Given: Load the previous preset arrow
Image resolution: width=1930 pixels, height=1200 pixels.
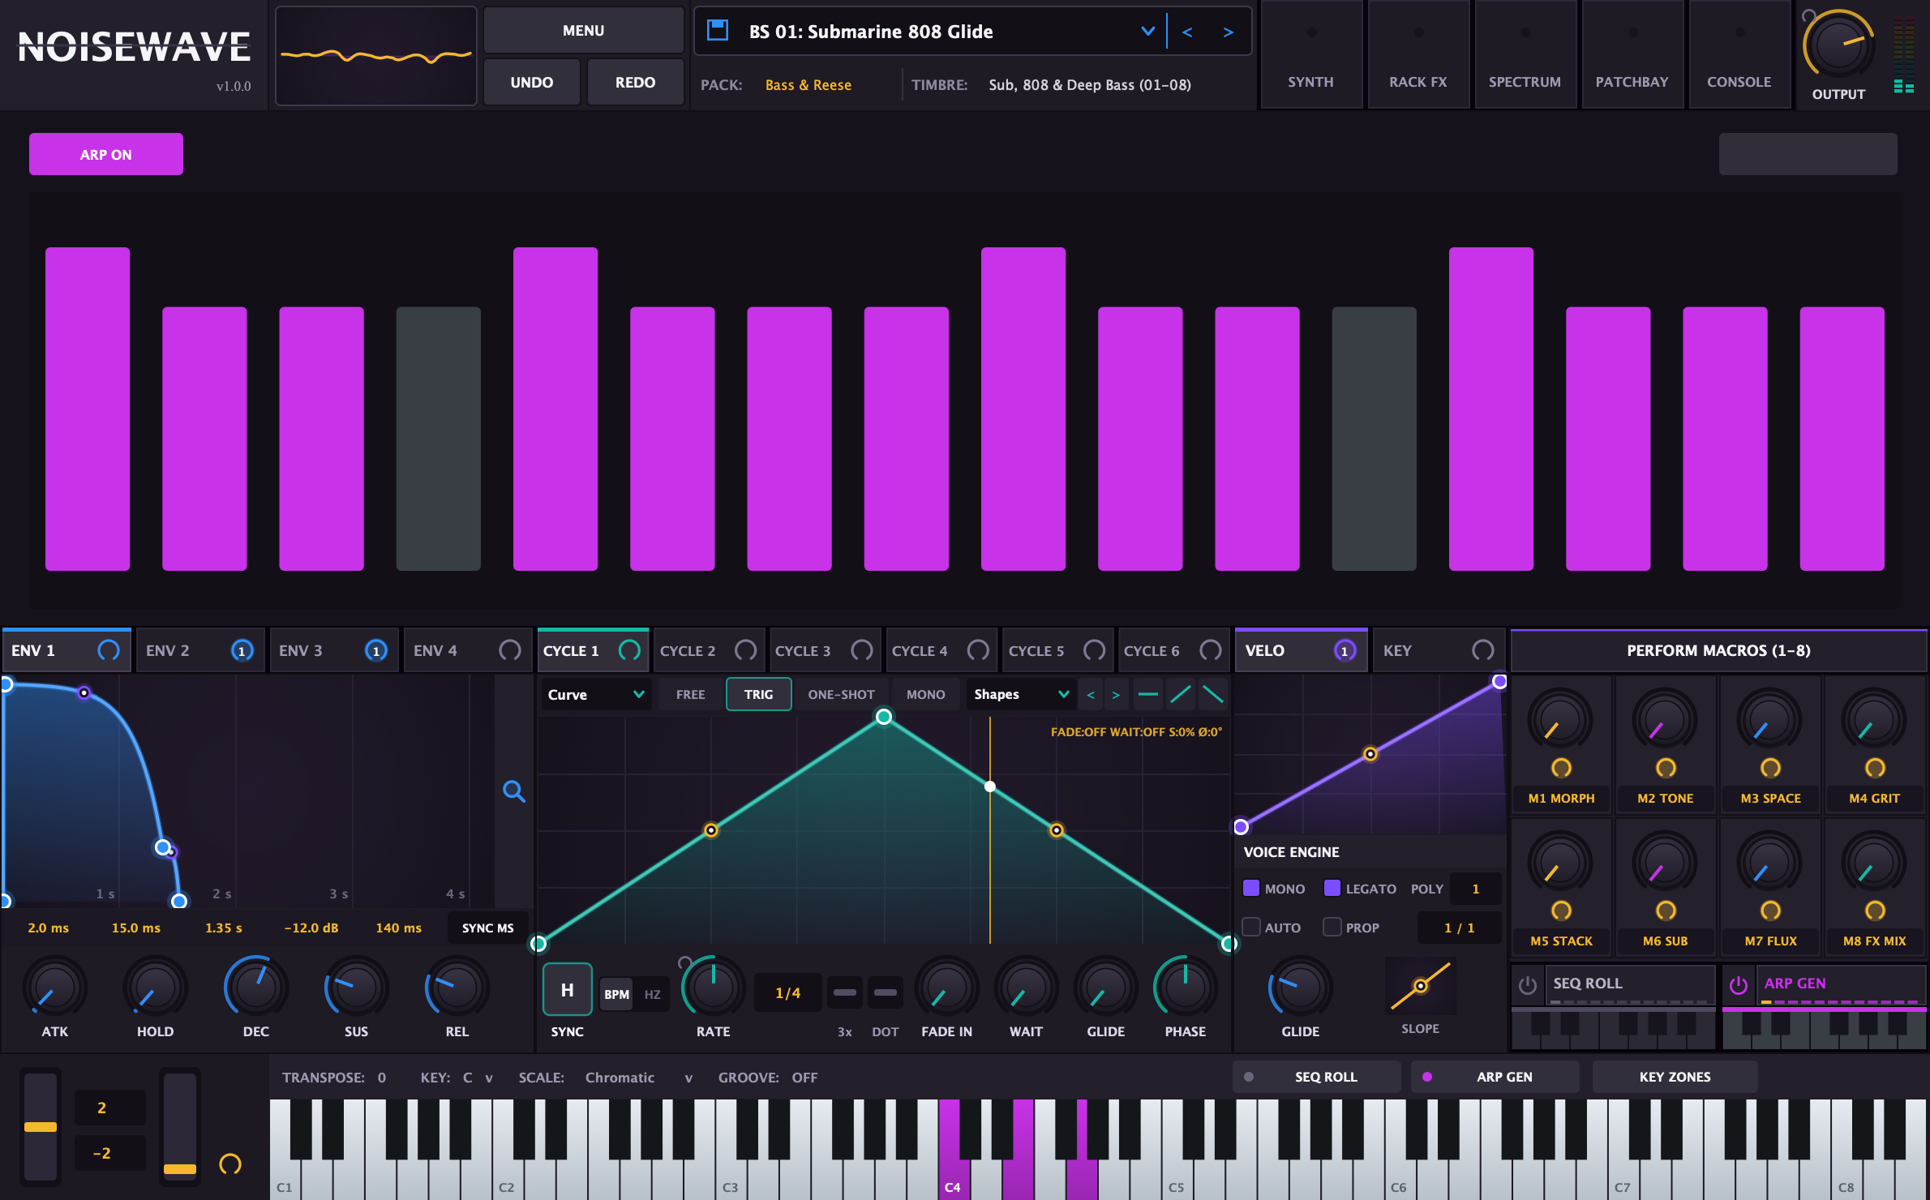Looking at the screenshot, I should [x=1187, y=32].
